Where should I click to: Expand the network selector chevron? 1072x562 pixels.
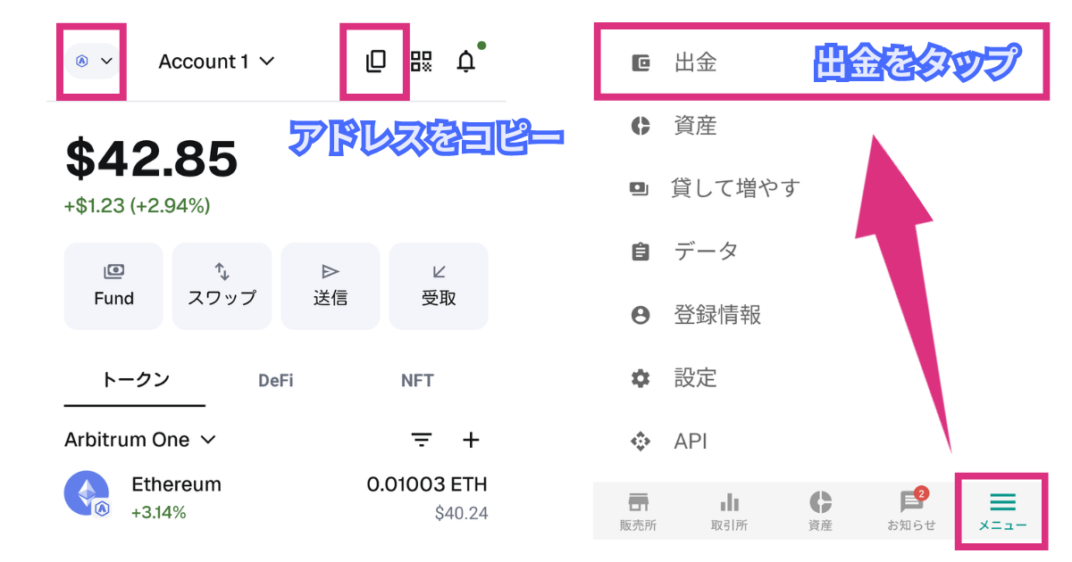[x=94, y=62]
